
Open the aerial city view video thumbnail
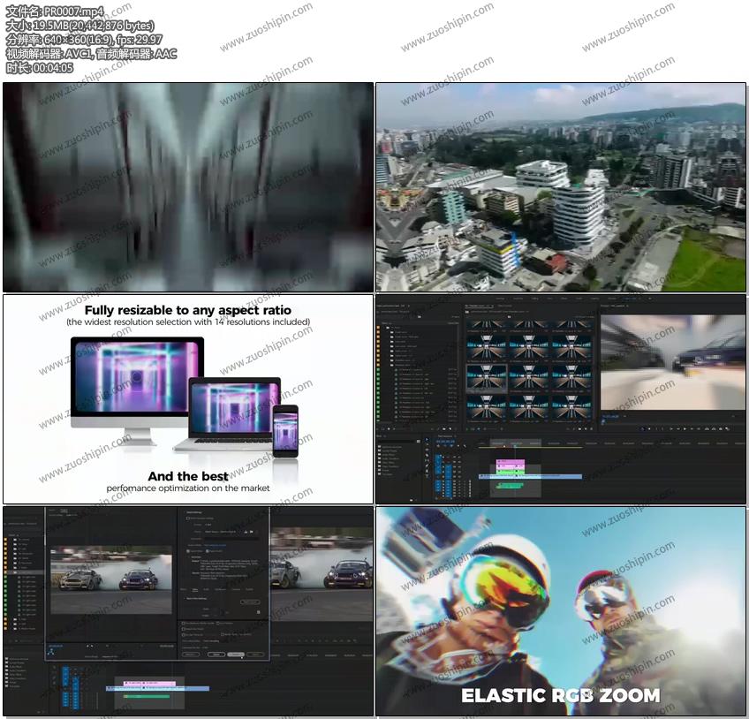[560, 187]
